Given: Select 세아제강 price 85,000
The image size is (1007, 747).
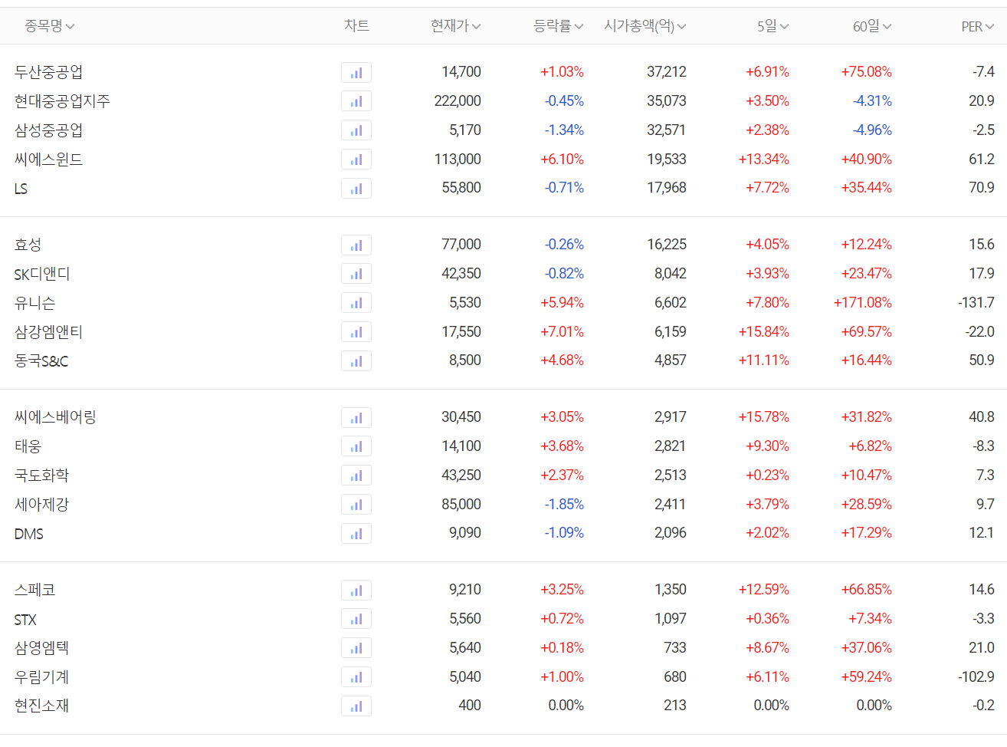Looking at the screenshot, I should pos(461,505).
